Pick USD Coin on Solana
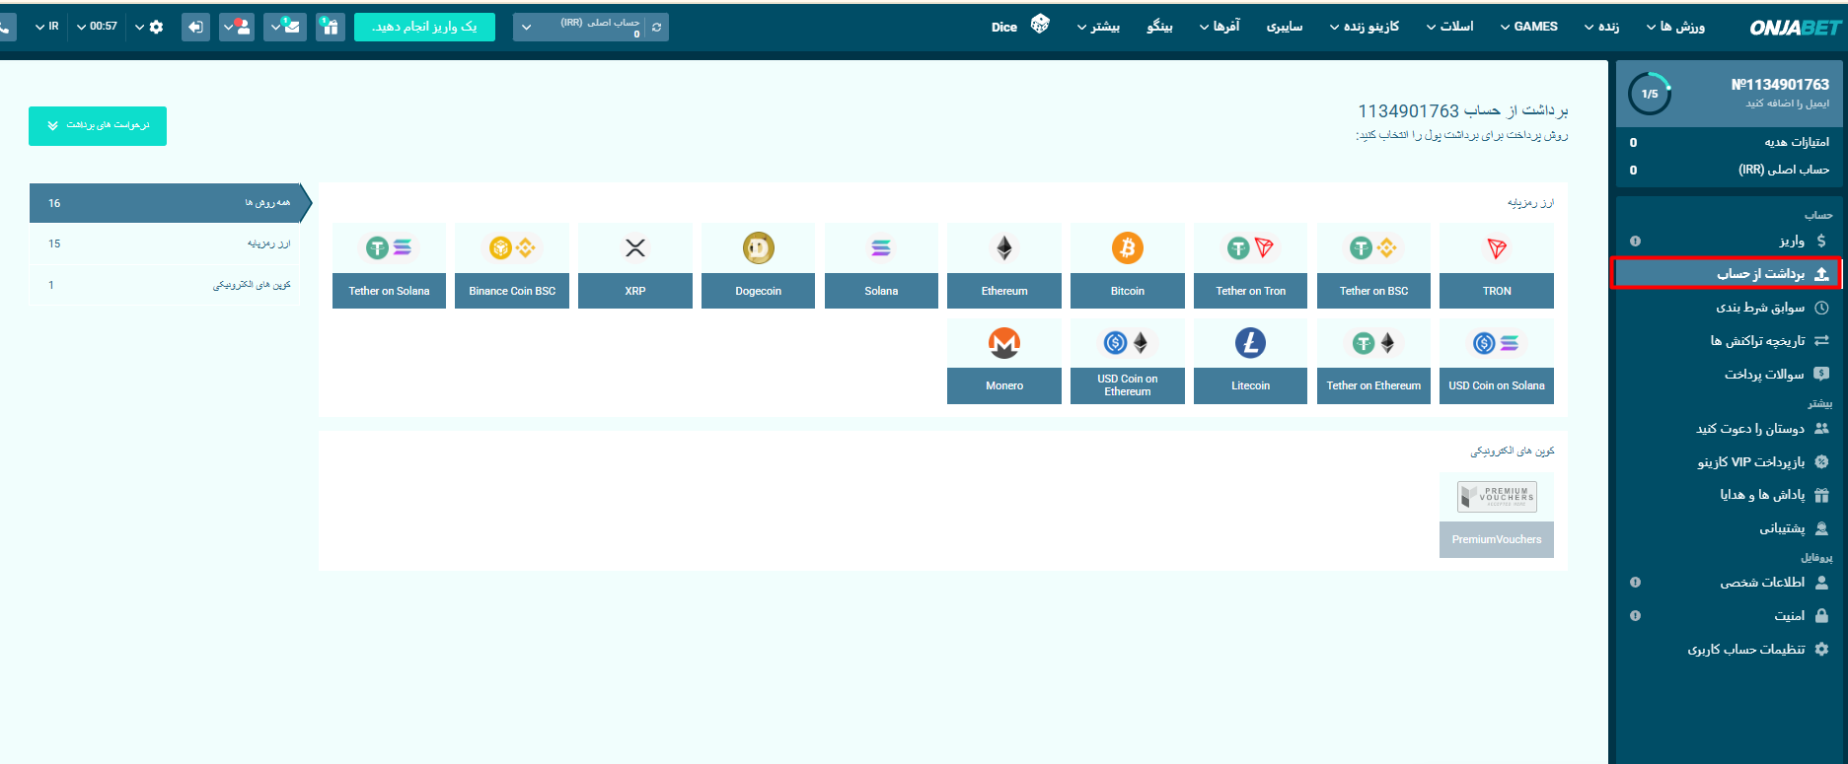The height and width of the screenshot is (764, 1848). click(x=1496, y=361)
